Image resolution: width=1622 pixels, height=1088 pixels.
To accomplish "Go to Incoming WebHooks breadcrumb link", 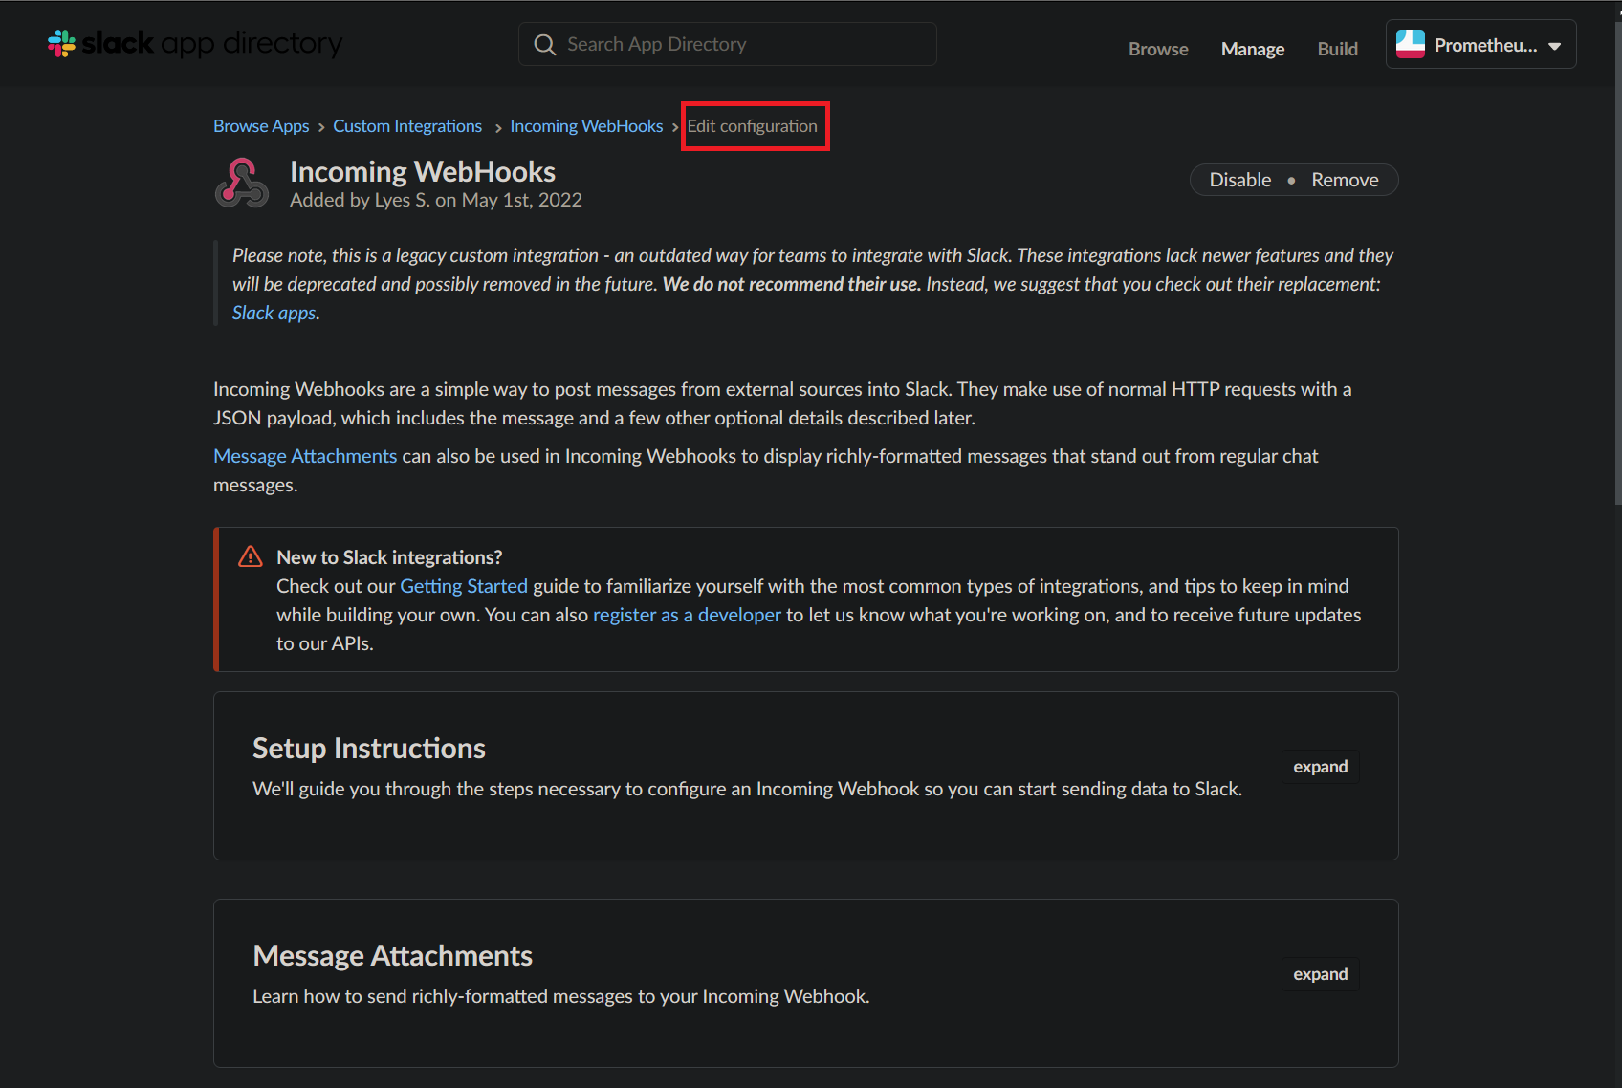I will (586, 126).
